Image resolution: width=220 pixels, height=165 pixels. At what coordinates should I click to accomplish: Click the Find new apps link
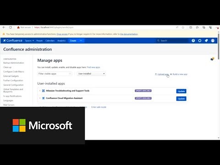93,67
